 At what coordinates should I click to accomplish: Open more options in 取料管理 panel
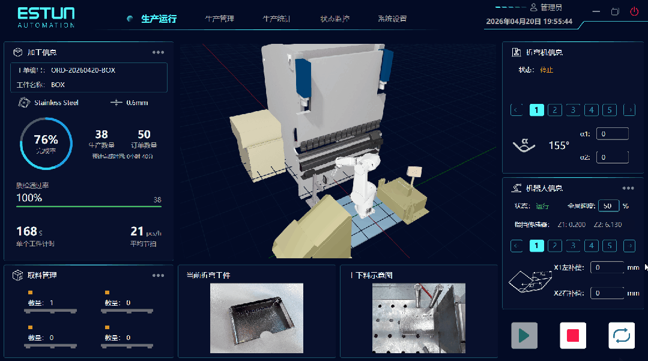[158, 275]
